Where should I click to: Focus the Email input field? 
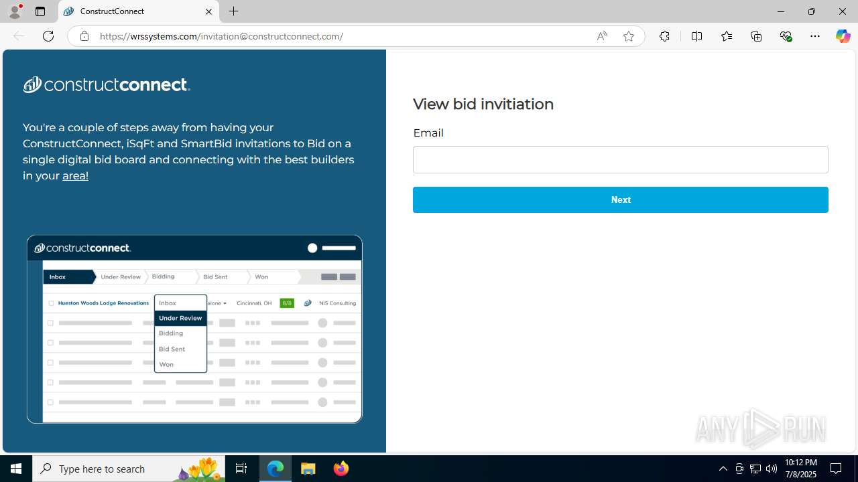pyautogui.click(x=621, y=159)
